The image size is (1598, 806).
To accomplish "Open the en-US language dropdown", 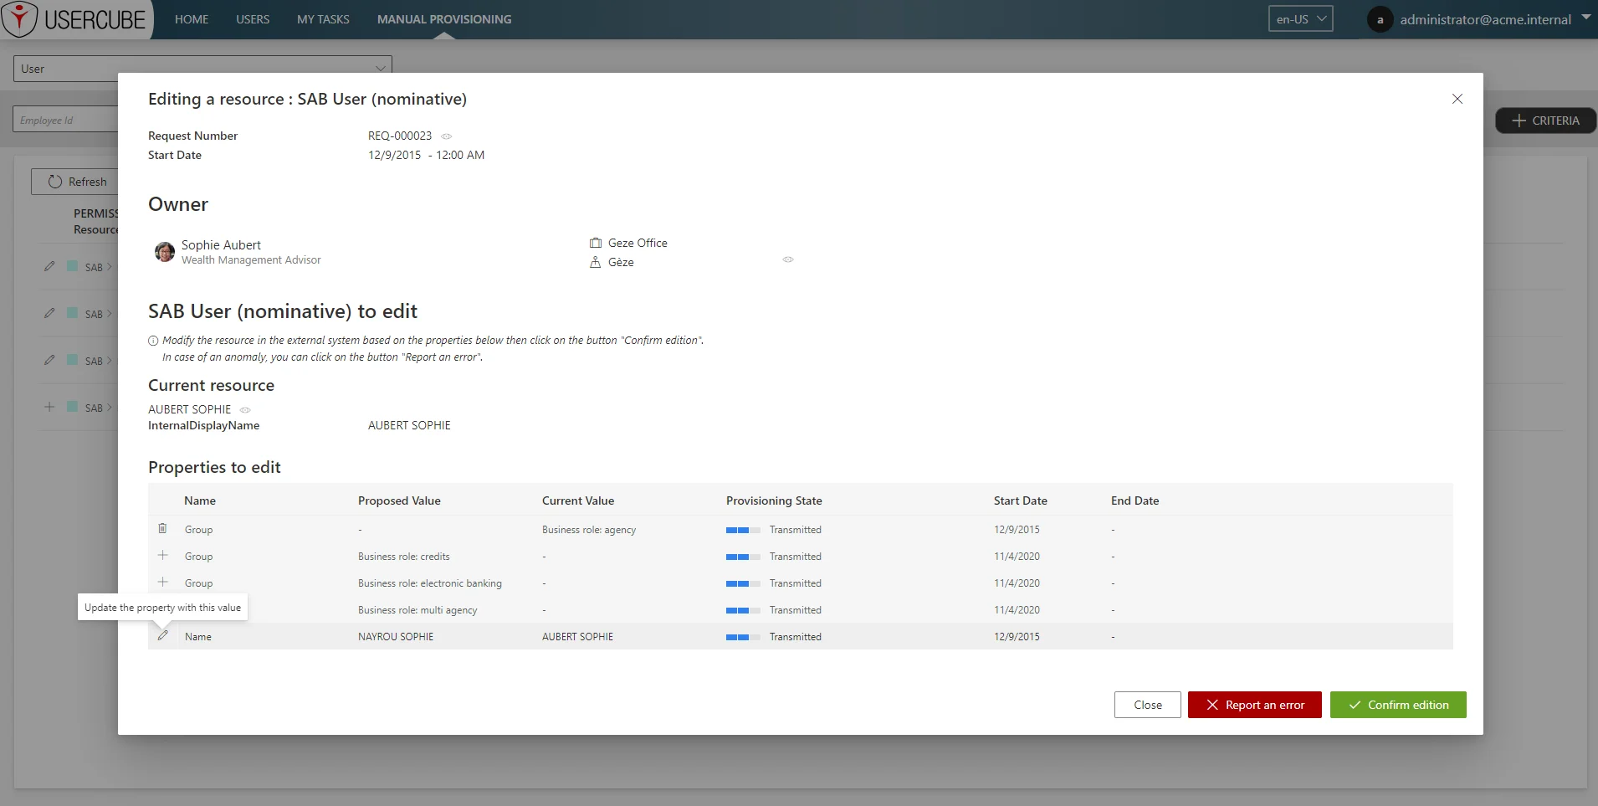I will pos(1301,18).
